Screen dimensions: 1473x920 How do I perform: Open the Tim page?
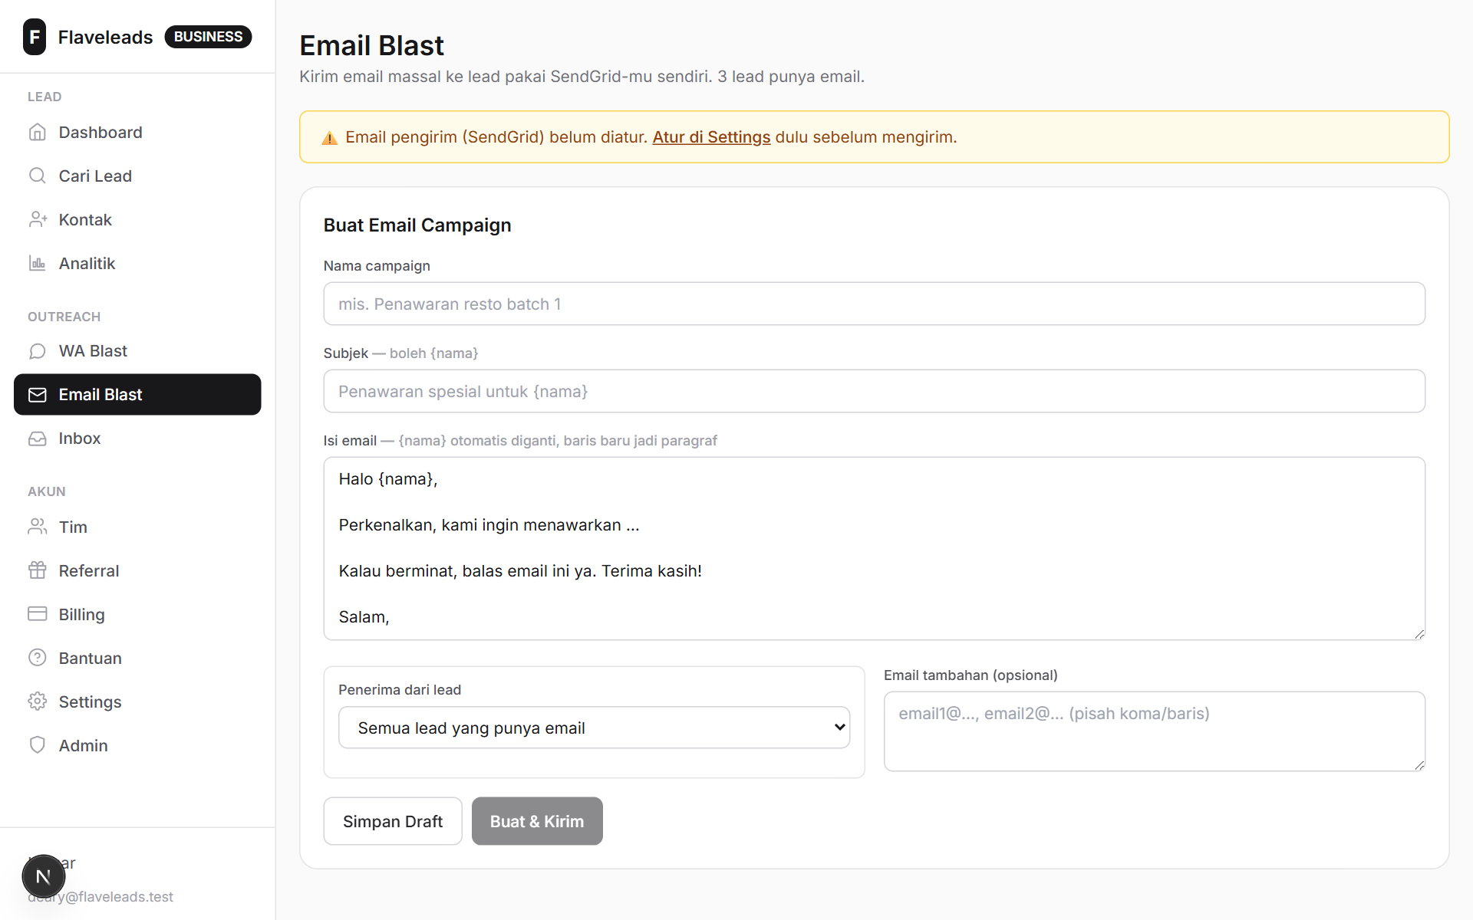137,527
